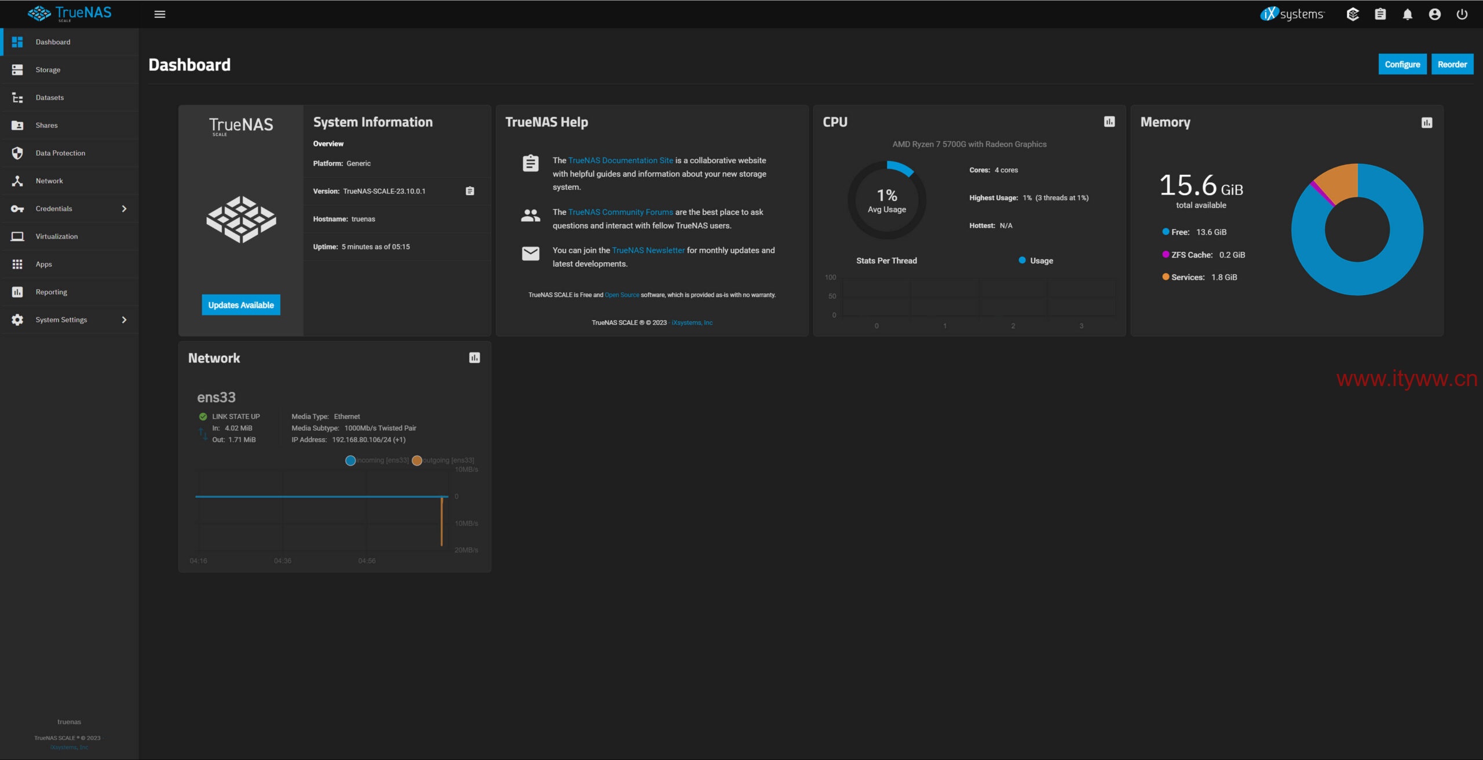
Task: Click the Datasets tree icon
Action: tap(17, 97)
